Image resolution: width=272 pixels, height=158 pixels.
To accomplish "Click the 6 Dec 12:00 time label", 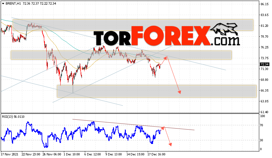I will [93, 154].
